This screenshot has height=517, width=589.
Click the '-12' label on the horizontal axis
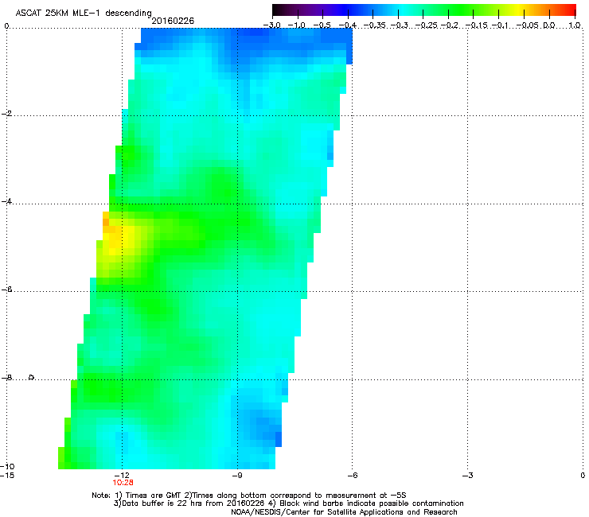(x=122, y=476)
